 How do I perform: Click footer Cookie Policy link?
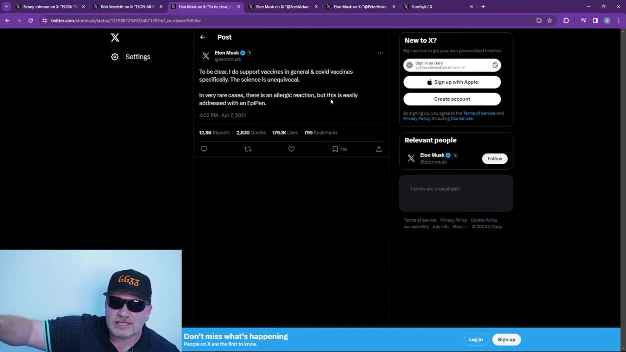tap(484, 220)
